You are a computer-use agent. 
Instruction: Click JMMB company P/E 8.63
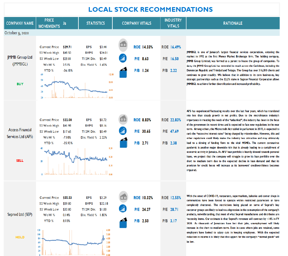click(x=145, y=59)
